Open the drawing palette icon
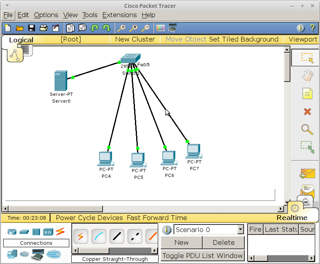Viewport: 320px width, 264px height. click(x=160, y=28)
